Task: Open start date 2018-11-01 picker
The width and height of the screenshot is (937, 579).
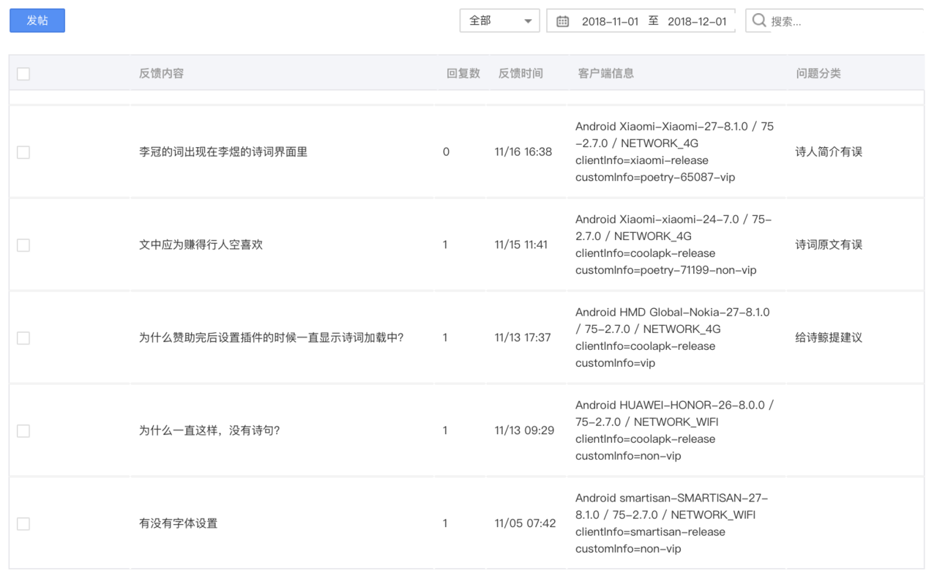Action: pos(611,21)
